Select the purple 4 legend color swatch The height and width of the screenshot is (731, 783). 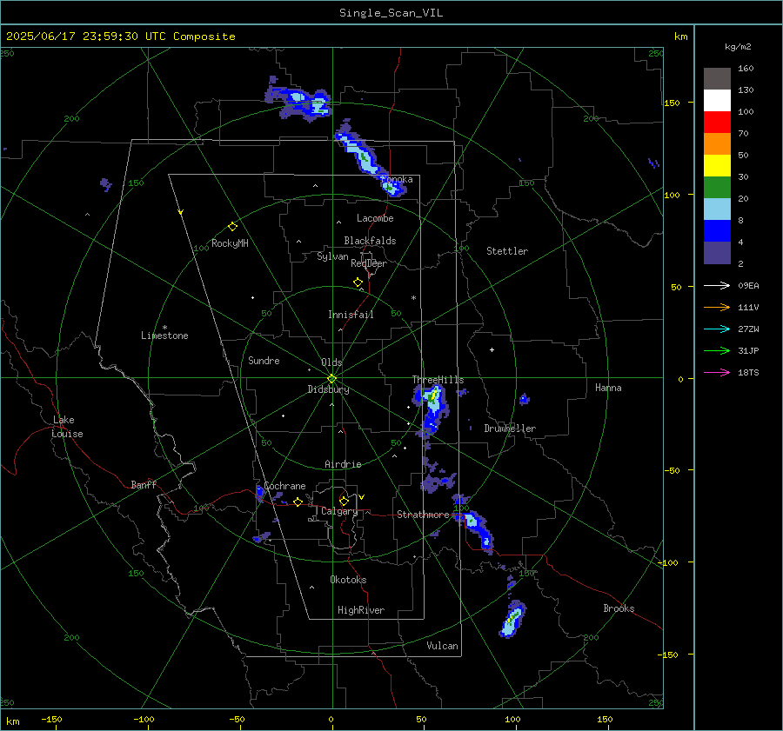point(717,252)
